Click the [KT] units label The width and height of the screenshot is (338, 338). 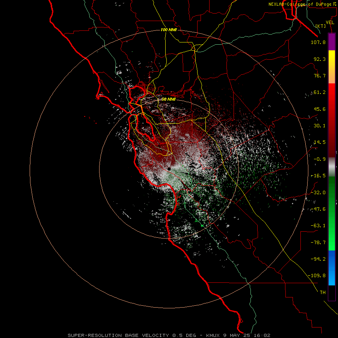(x=320, y=26)
